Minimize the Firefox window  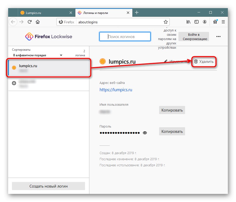coord(199,12)
